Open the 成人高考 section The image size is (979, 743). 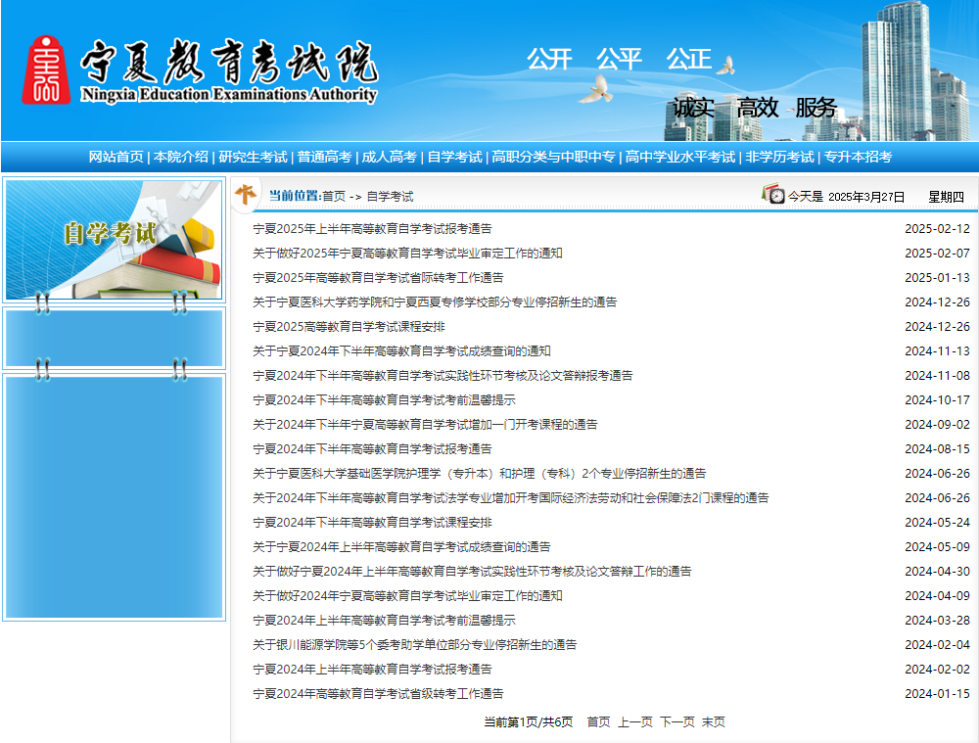(x=394, y=155)
